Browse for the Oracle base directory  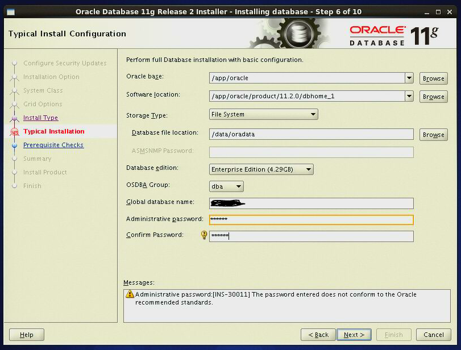pos(433,78)
